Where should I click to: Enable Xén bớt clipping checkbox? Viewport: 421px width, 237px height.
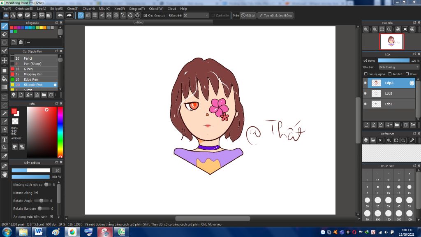point(390,74)
